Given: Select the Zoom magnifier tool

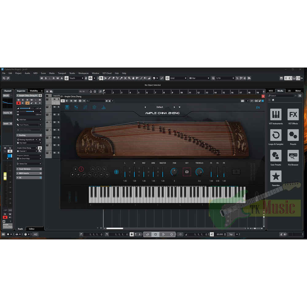Looking at the screenshot, I should pyautogui.click(x=129, y=78).
